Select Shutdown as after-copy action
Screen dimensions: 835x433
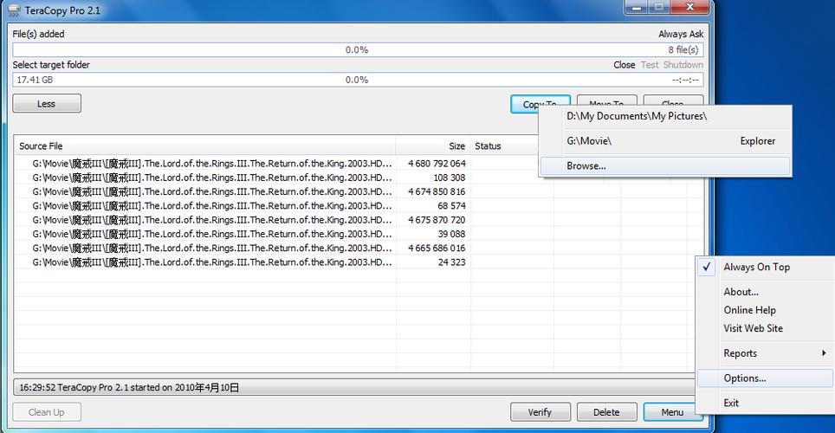tap(683, 64)
